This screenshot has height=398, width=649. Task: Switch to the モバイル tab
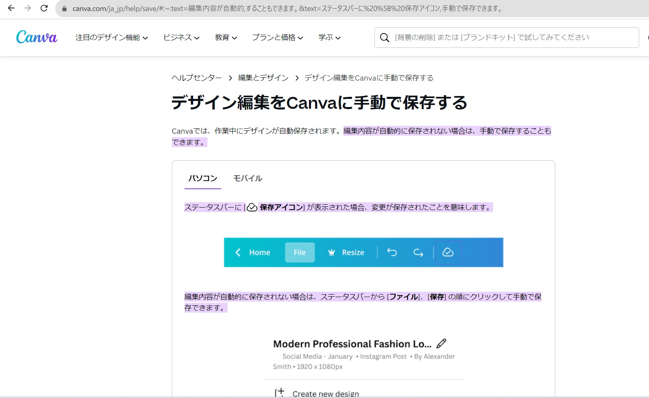tap(248, 178)
